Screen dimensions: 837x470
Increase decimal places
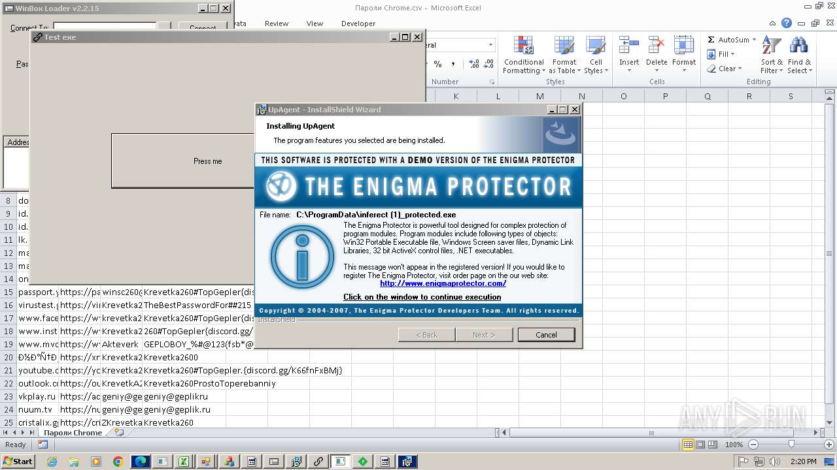pyautogui.click(x=473, y=64)
